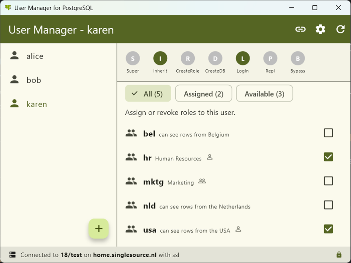Close the User Manager window
351x263 pixels.
[x=338, y=8]
